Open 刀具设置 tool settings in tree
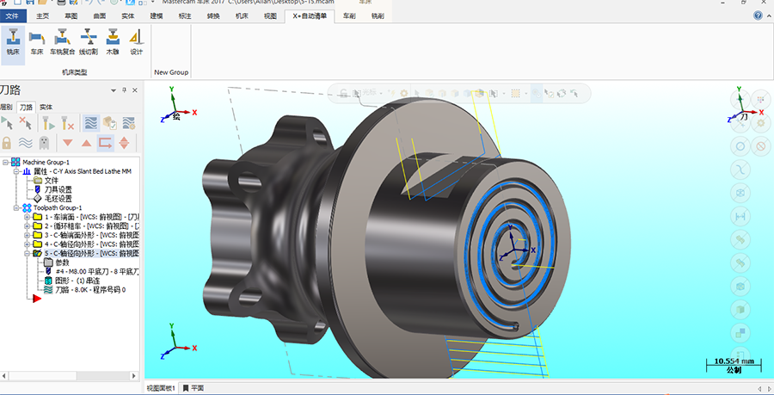This screenshot has height=395, width=774. pyautogui.click(x=58, y=189)
